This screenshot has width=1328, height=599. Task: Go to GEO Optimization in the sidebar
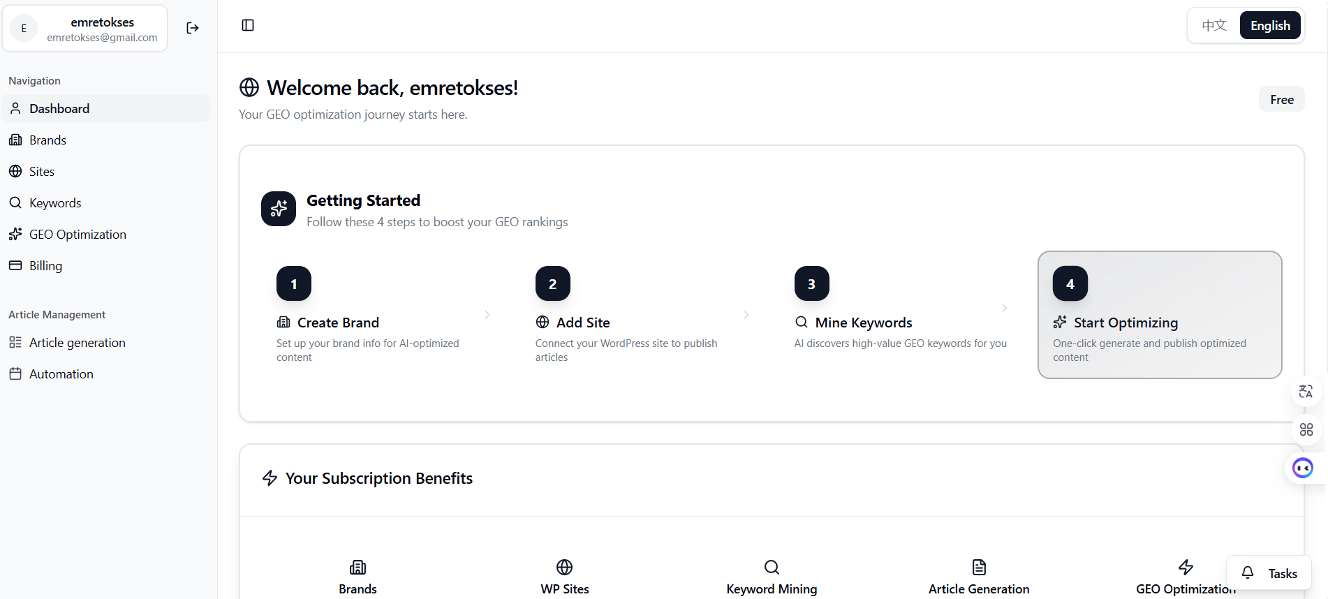tap(78, 235)
